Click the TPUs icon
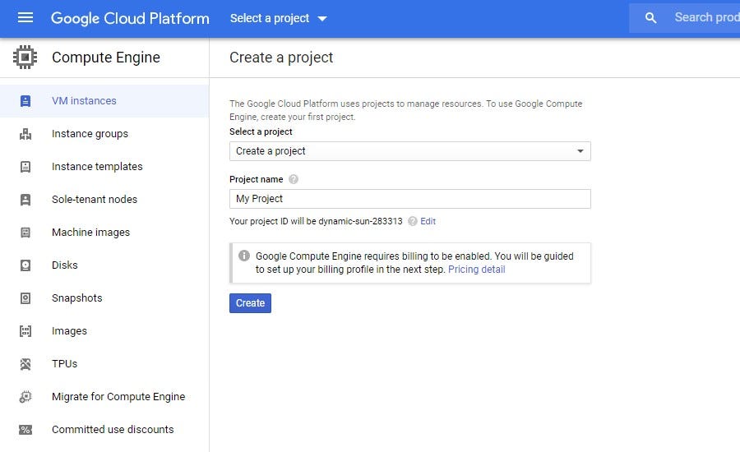Viewport: 740px width, 452px height. pyautogui.click(x=25, y=364)
